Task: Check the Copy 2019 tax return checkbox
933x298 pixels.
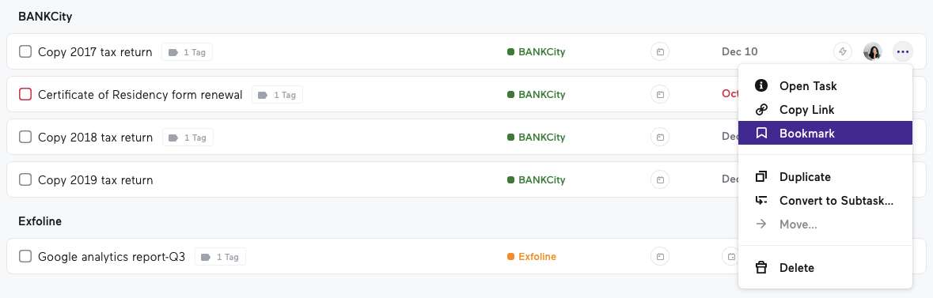Action: (x=25, y=179)
